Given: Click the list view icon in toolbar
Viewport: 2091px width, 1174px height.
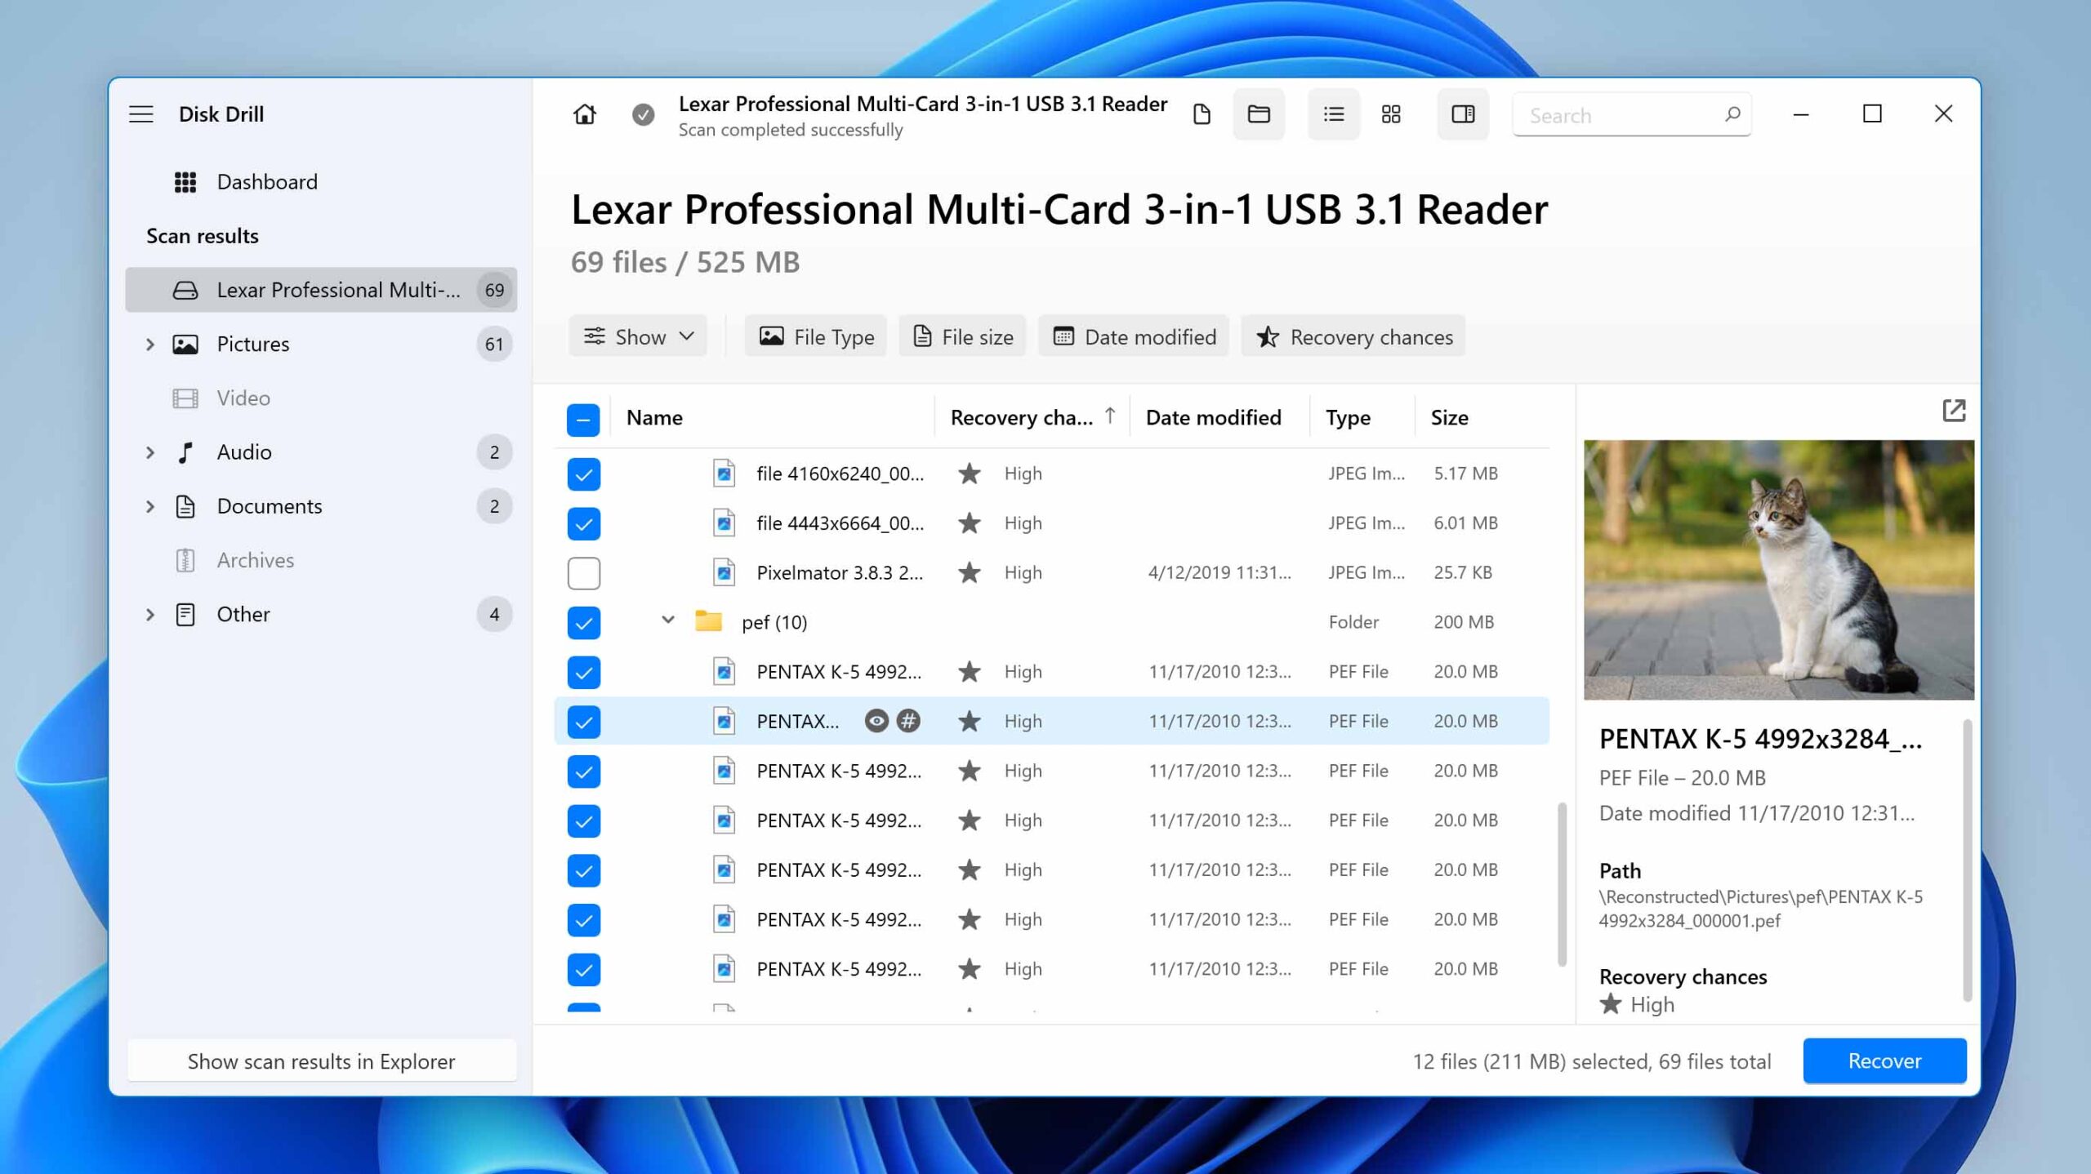Looking at the screenshot, I should coord(1331,113).
